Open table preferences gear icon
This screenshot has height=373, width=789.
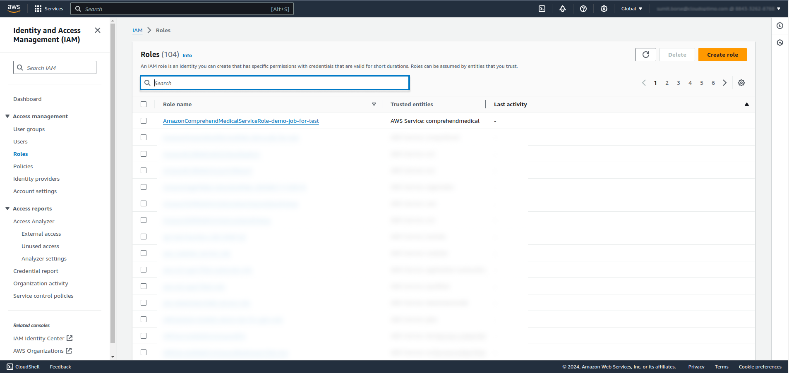pos(741,83)
